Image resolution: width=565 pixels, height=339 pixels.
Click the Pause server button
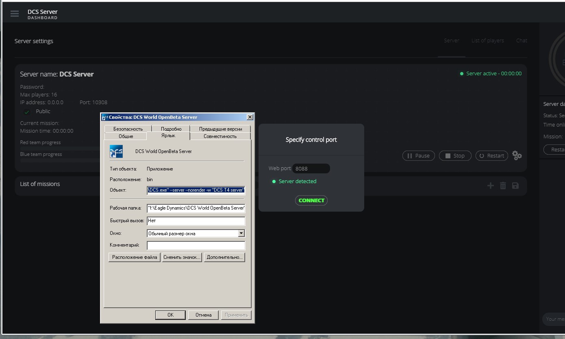pyautogui.click(x=418, y=155)
